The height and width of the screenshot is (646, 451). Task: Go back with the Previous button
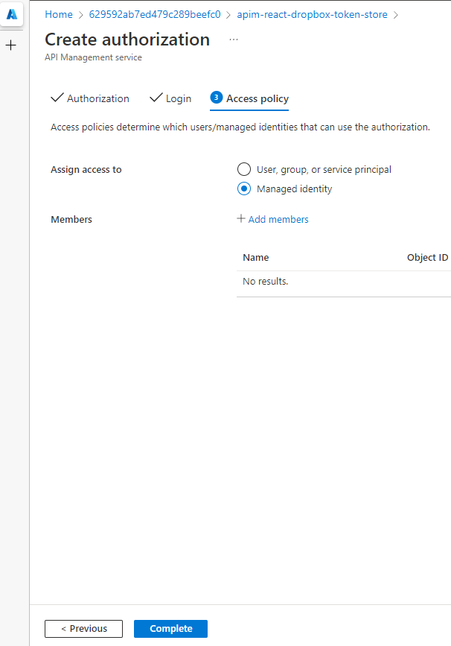pyautogui.click(x=83, y=629)
